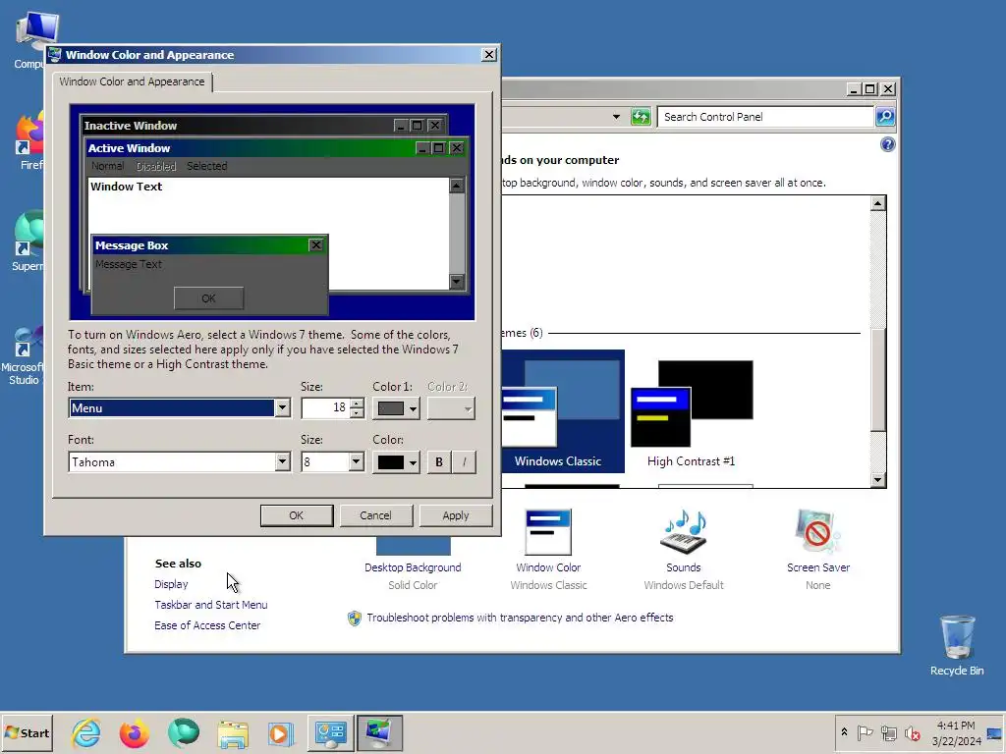Toggle Italic font style button
Viewport: 1006px width, 754px height.
[465, 462]
